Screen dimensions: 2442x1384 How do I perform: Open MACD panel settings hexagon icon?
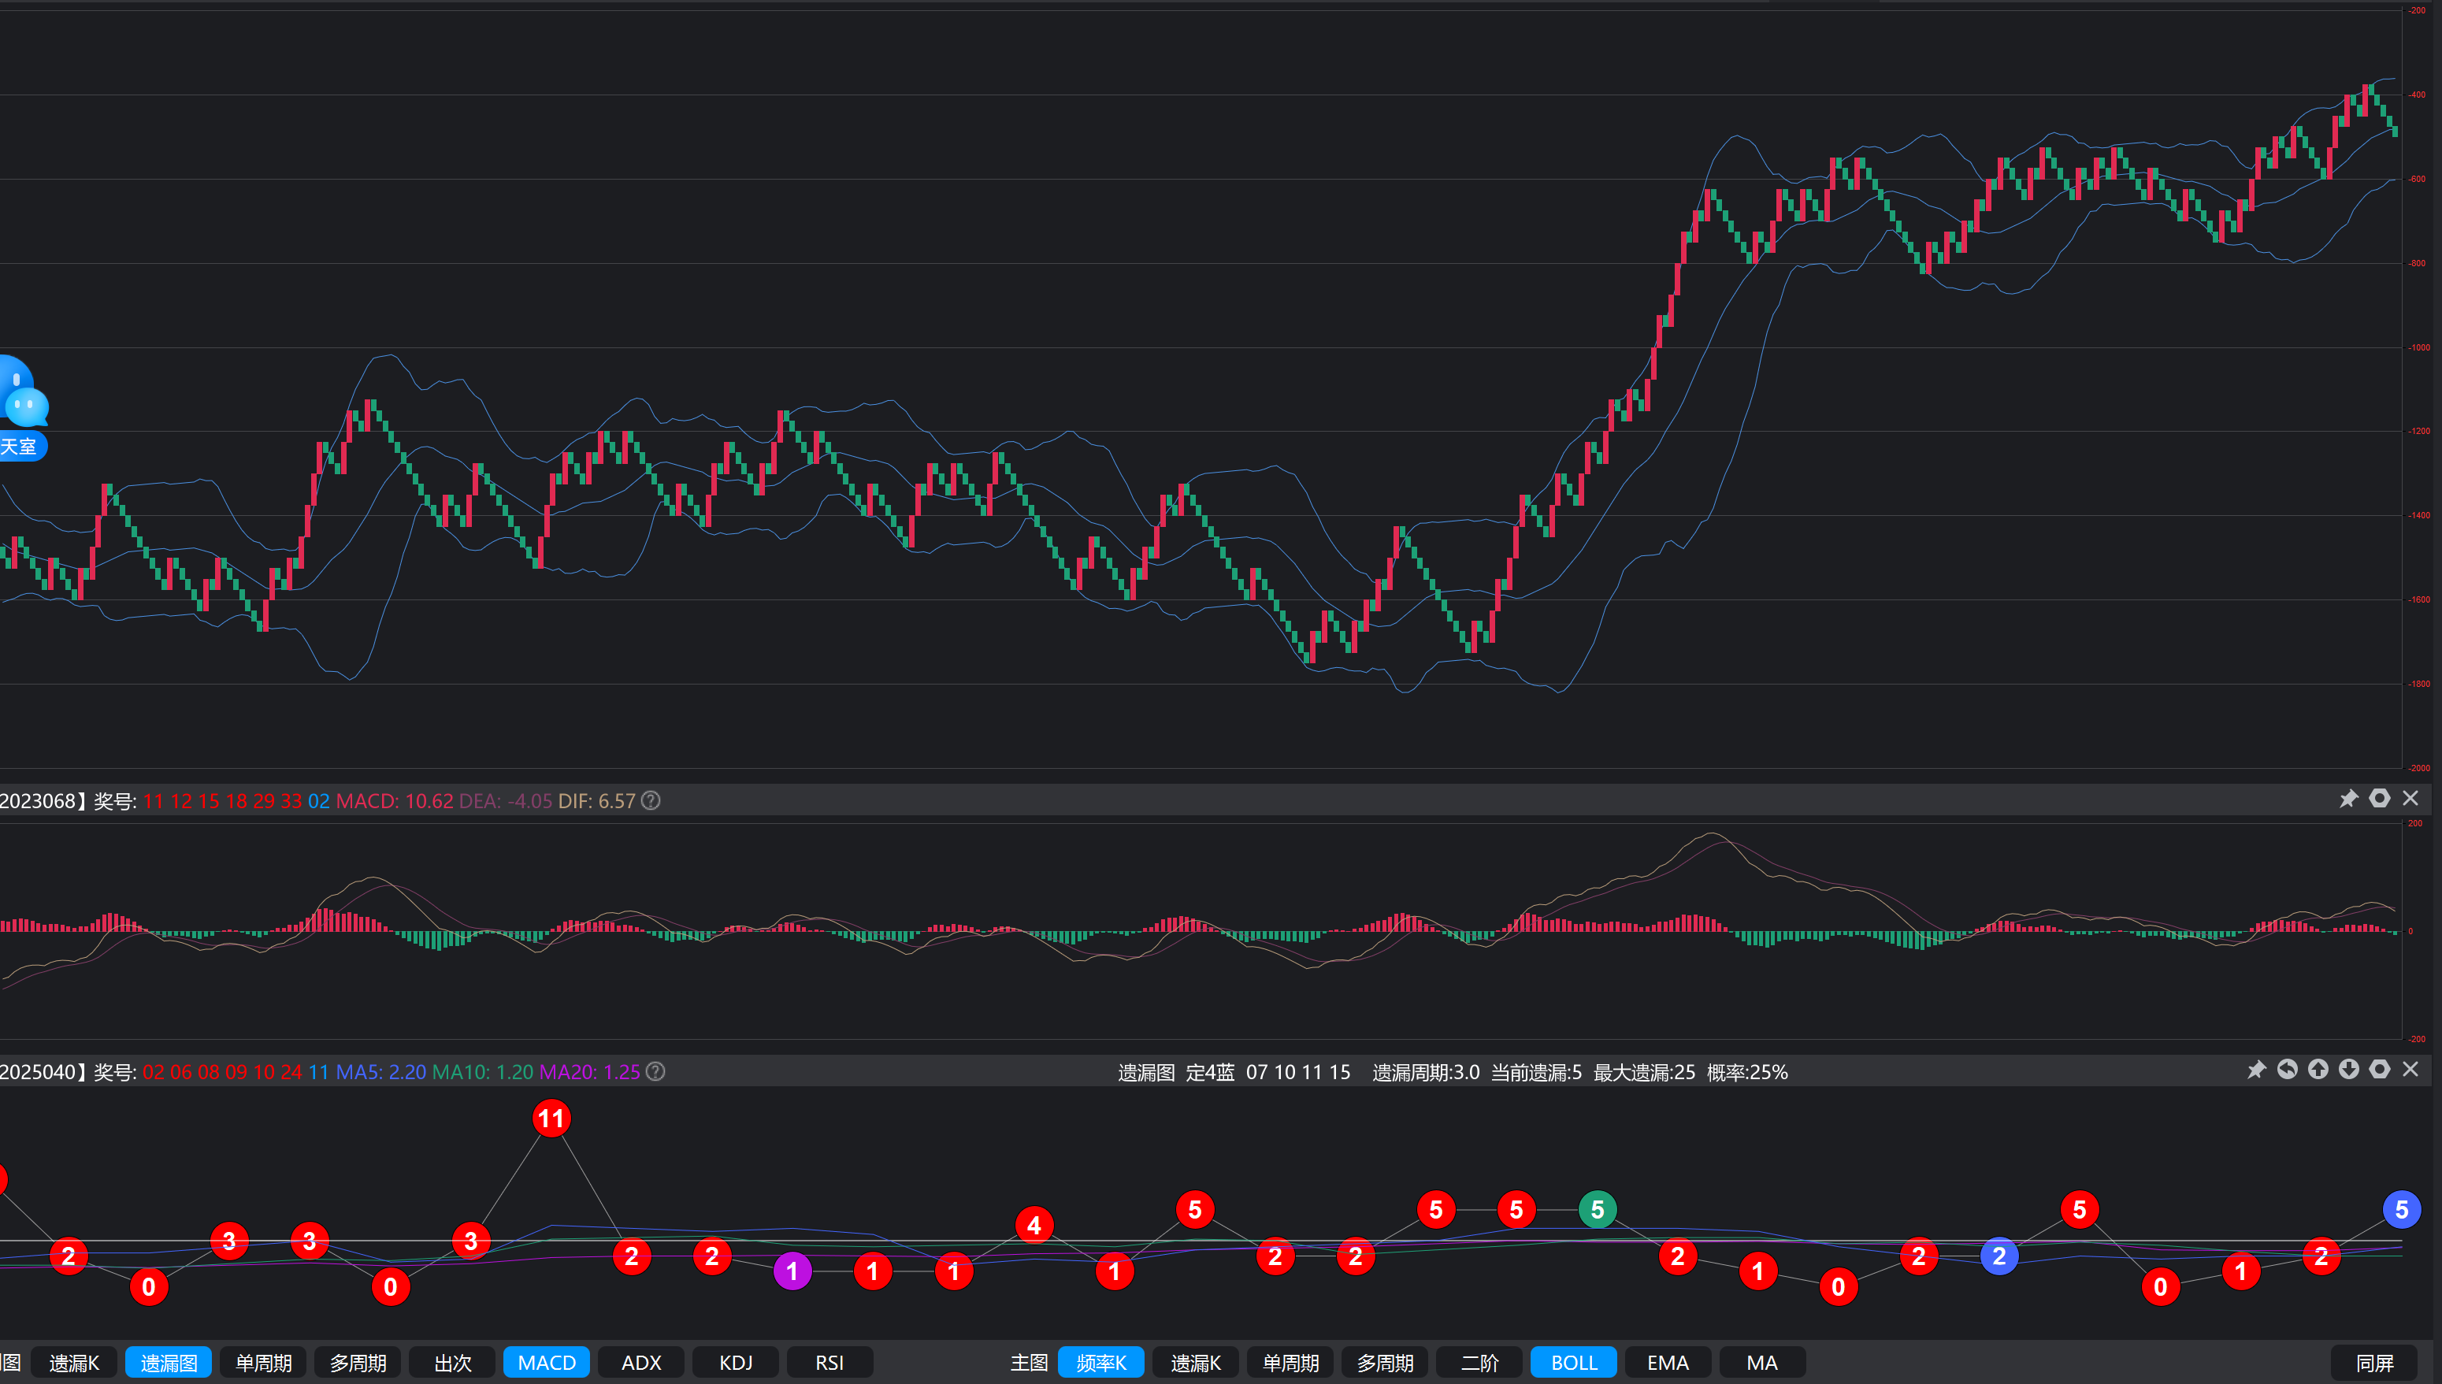2379,799
